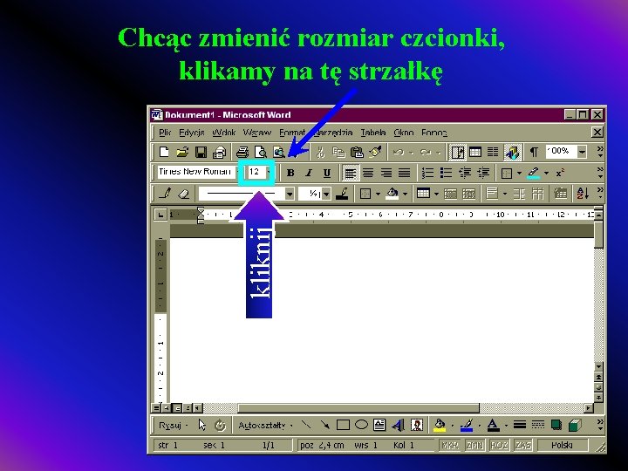Click the Insert WordArt icon
This screenshot has width=628, height=471.
pyautogui.click(x=398, y=425)
